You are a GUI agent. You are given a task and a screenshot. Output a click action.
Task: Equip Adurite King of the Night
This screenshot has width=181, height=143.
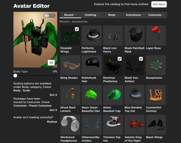coord(134,125)
